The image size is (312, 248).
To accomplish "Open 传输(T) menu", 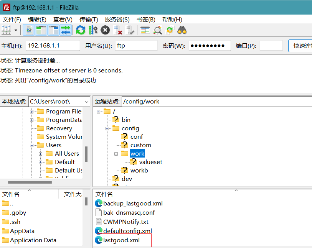I will tap(89, 20).
